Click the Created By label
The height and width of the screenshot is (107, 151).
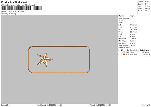[5, 105]
